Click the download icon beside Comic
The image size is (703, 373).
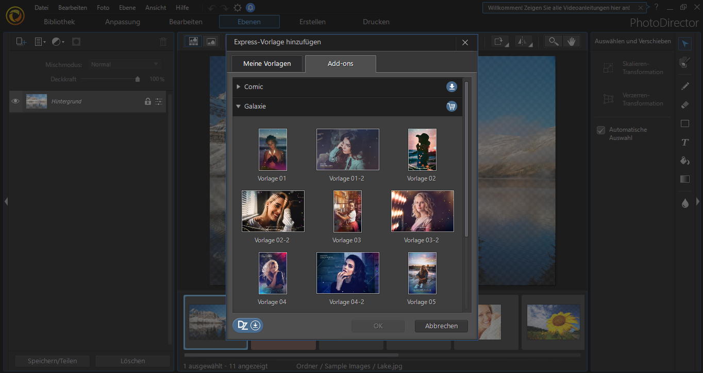coord(451,87)
